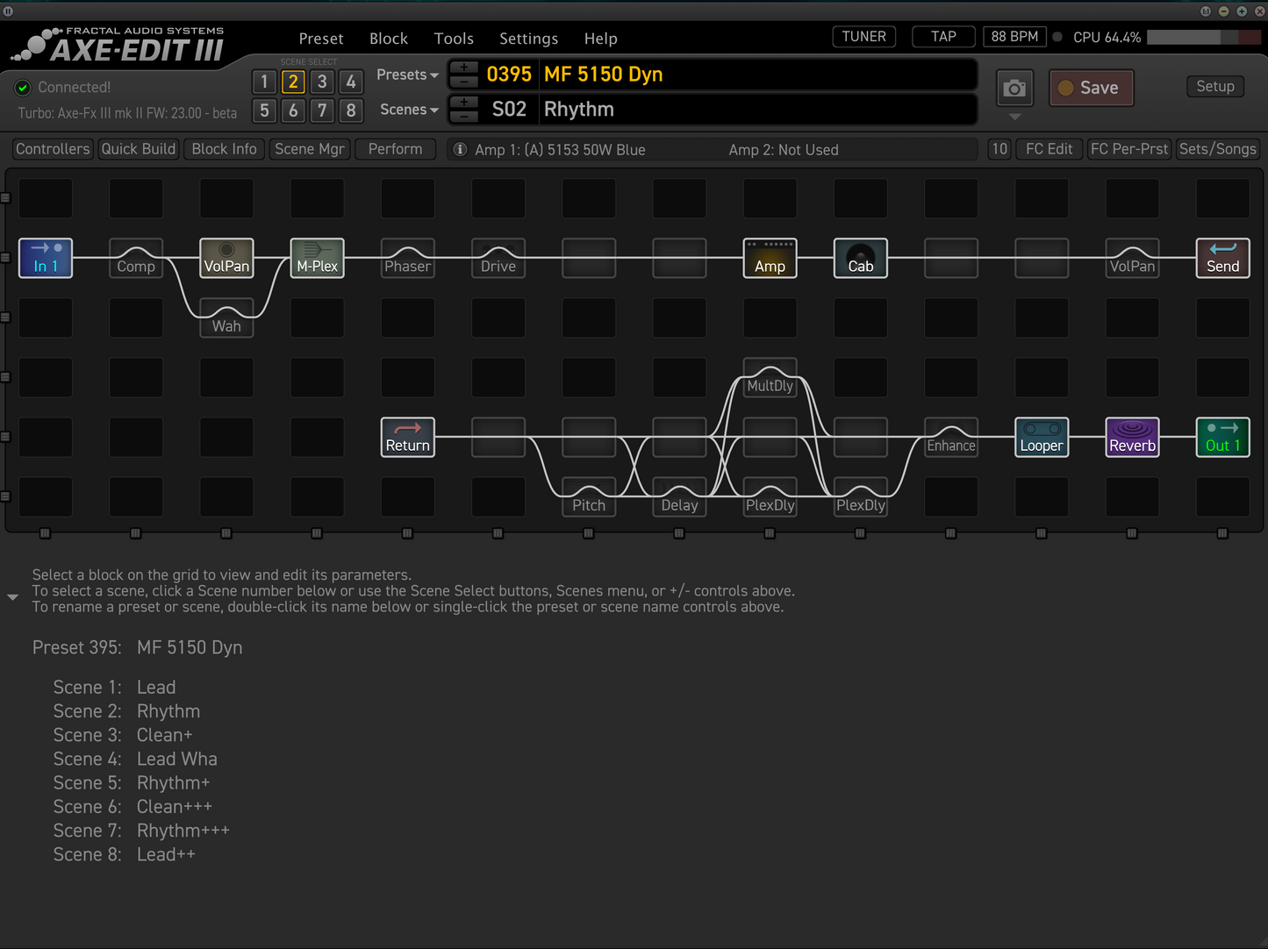
Task: Switch to scene 6 button
Action: (x=293, y=111)
